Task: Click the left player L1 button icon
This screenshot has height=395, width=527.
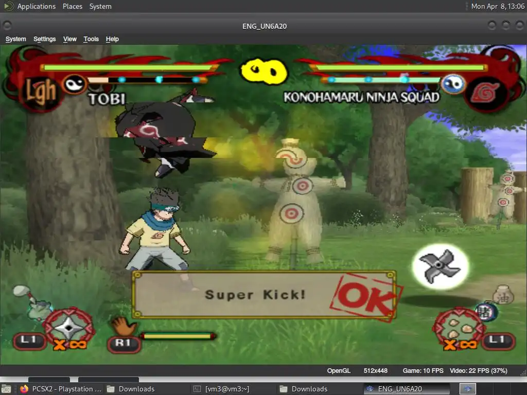Action: [x=29, y=340]
